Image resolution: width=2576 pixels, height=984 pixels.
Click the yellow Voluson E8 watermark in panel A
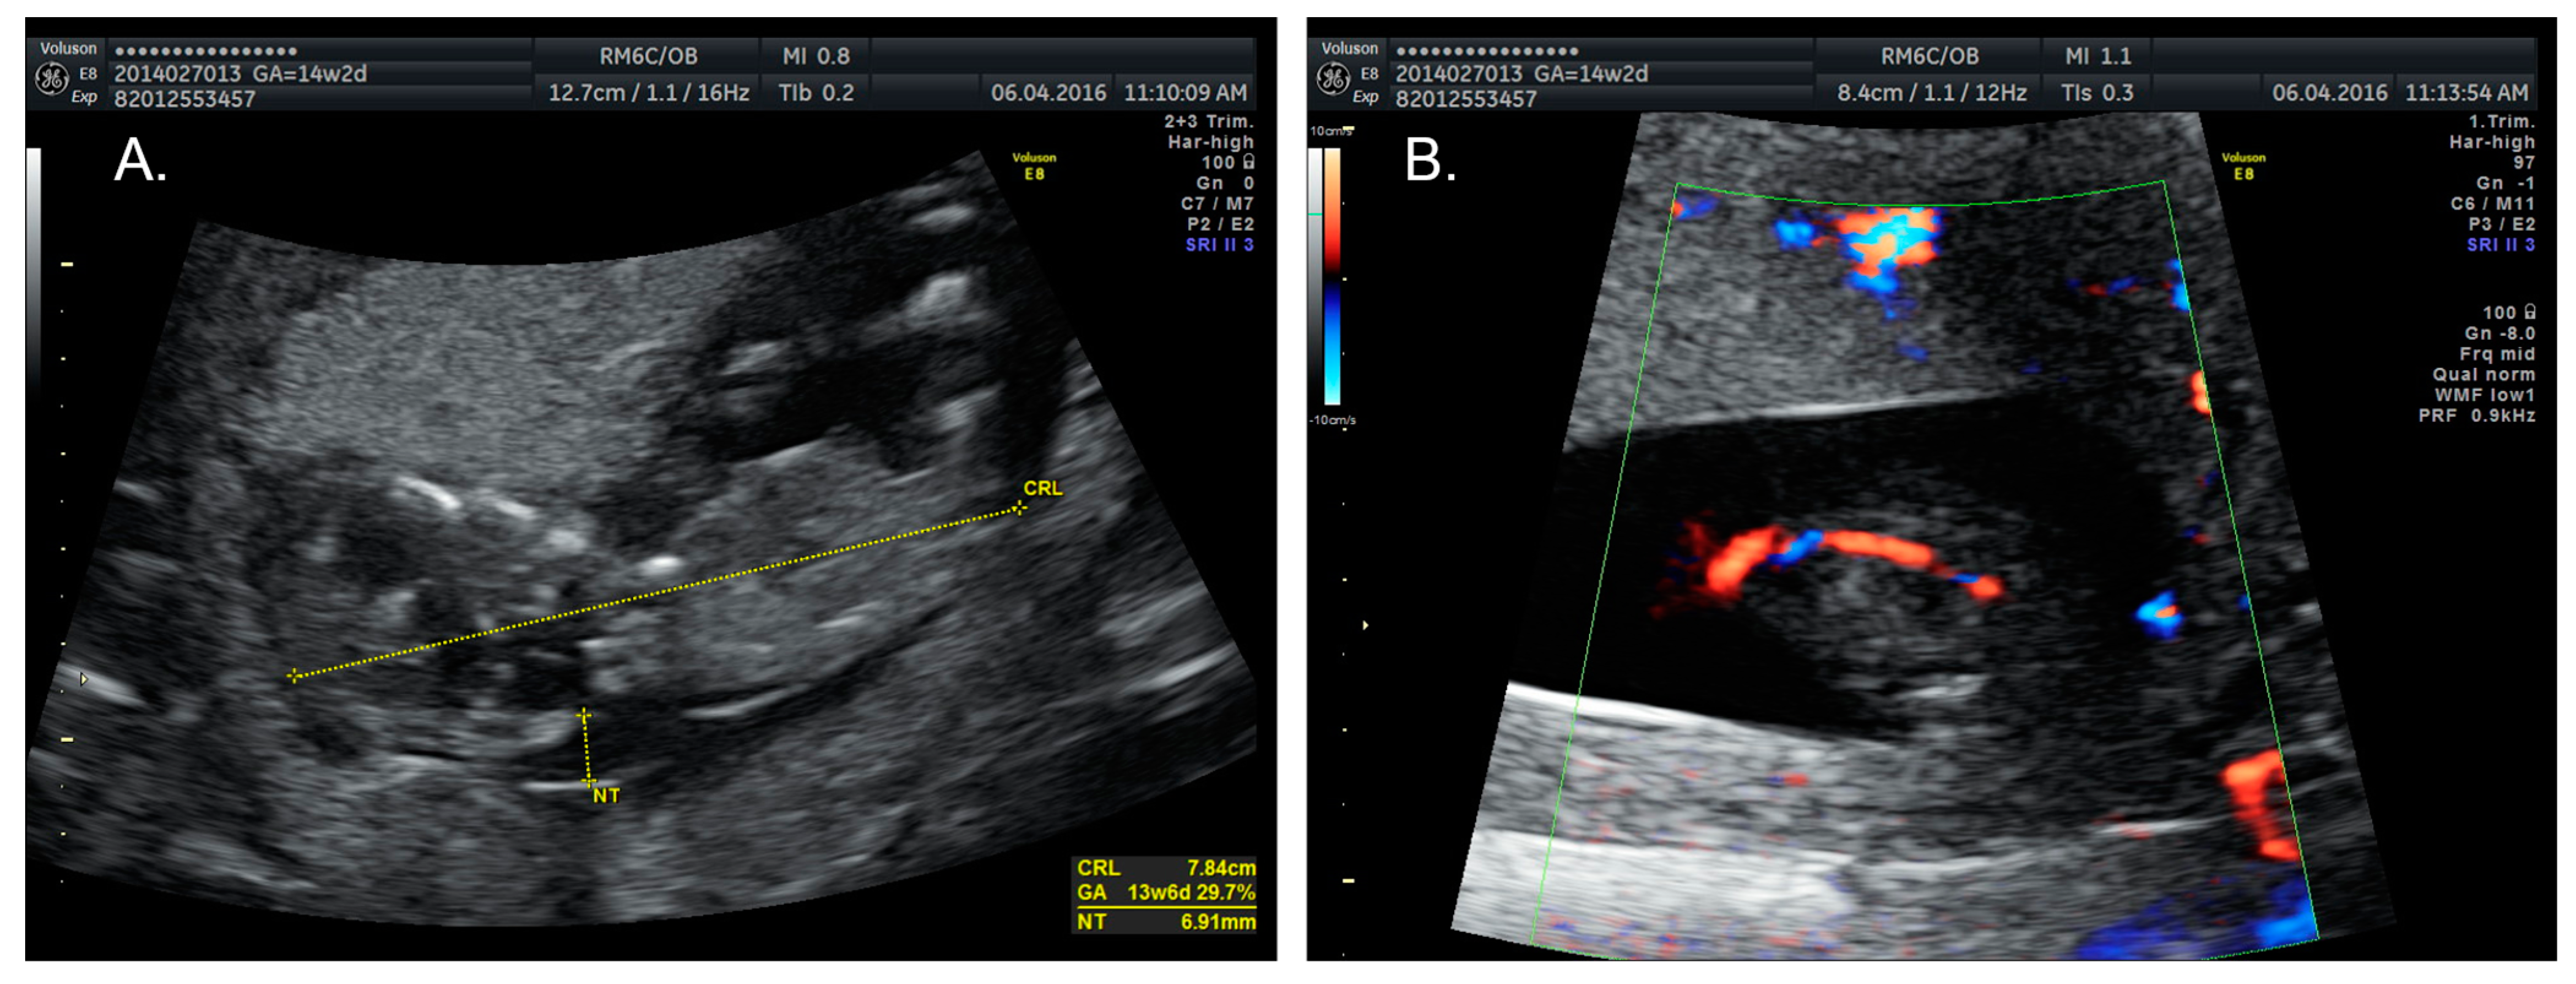pos(1033,166)
